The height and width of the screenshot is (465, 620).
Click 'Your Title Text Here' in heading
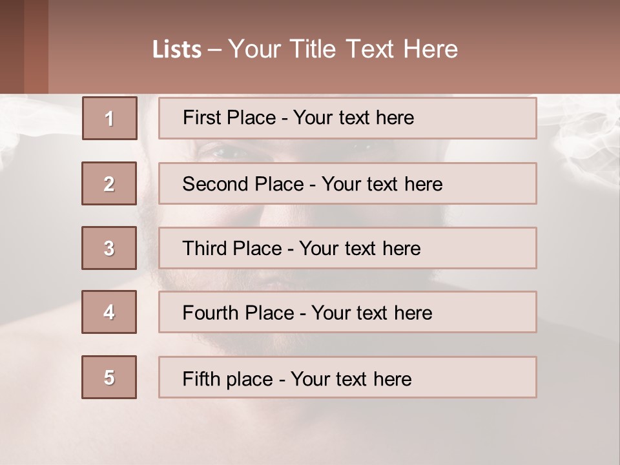click(x=343, y=49)
